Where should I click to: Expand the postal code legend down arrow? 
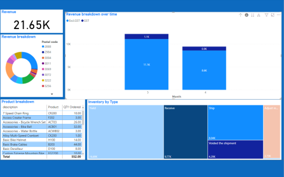point(52,94)
